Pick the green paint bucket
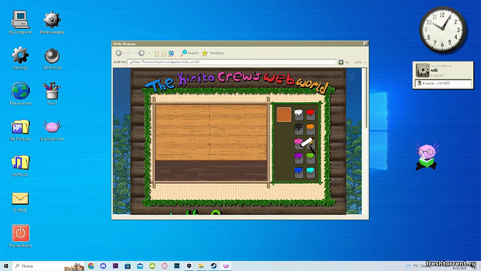481x271 pixels. pyautogui.click(x=310, y=158)
